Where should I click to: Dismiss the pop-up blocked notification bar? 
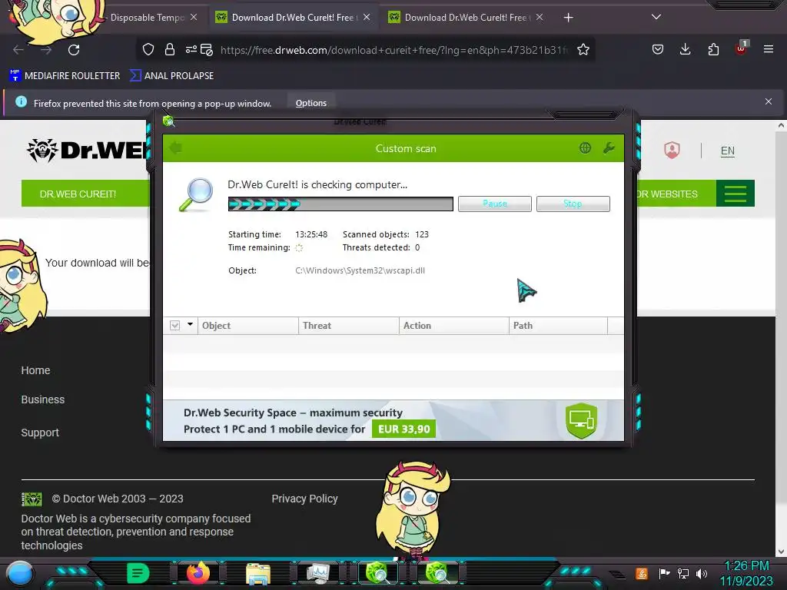(x=769, y=102)
